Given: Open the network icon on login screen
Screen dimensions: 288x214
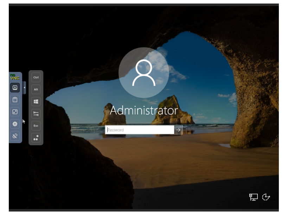Looking at the screenshot, I should [x=253, y=197].
